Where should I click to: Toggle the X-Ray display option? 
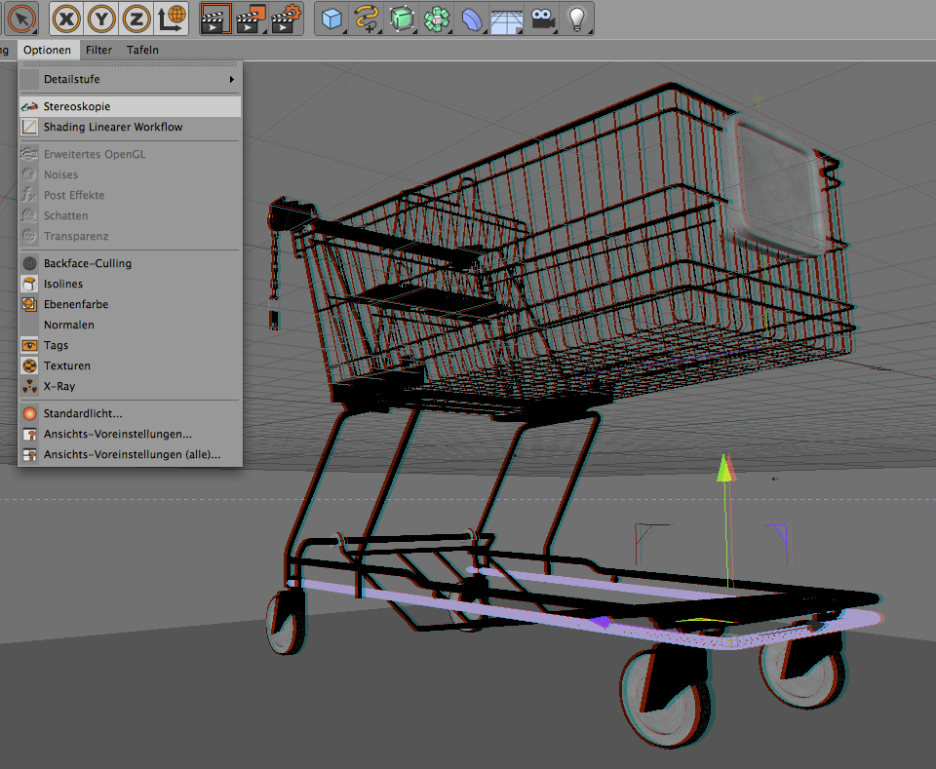pos(59,386)
